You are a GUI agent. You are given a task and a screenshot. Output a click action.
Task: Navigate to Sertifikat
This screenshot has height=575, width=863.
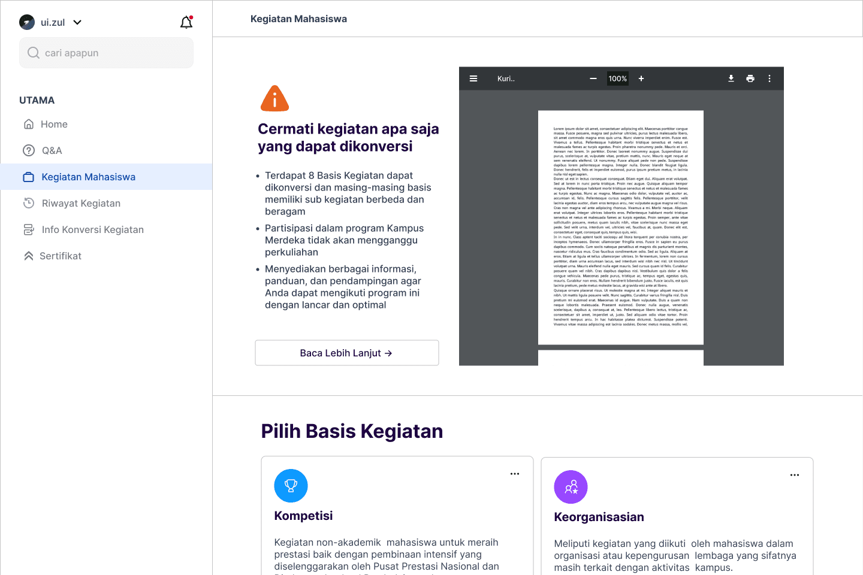click(60, 256)
